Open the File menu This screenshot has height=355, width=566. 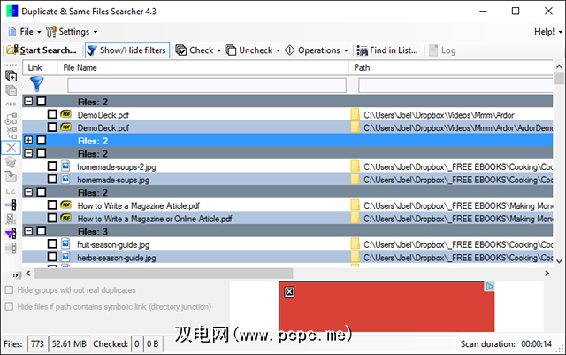pyautogui.click(x=25, y=32)
